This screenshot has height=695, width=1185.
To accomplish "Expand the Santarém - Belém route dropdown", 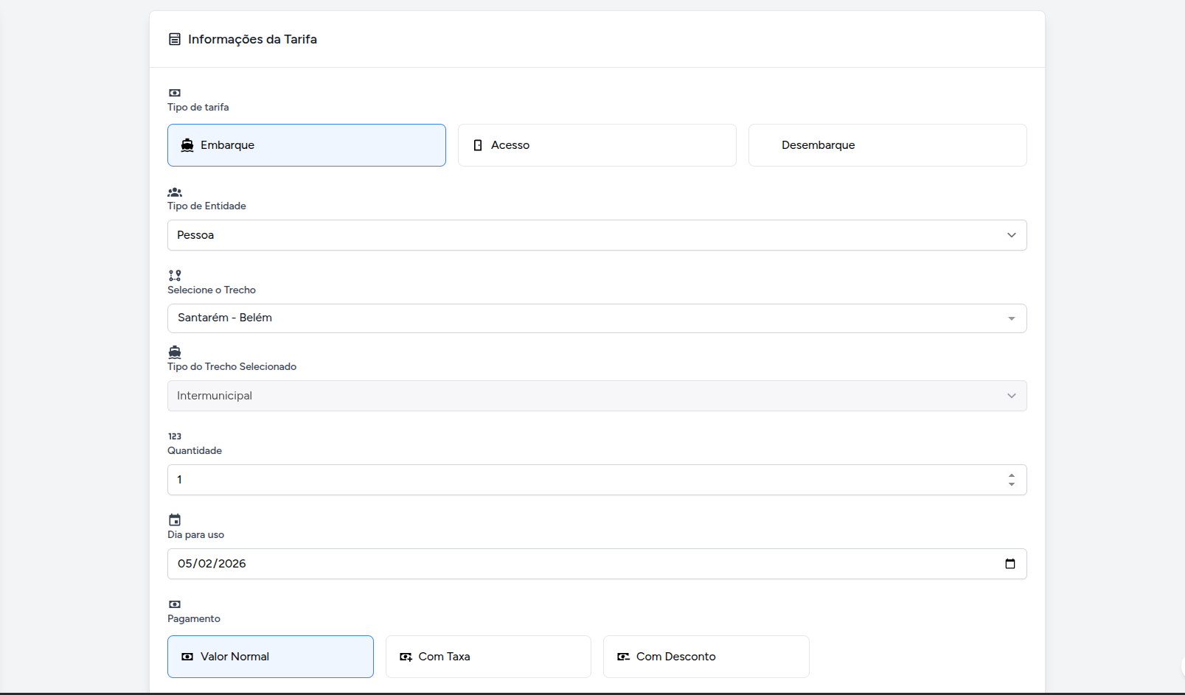I will (597, 318).
